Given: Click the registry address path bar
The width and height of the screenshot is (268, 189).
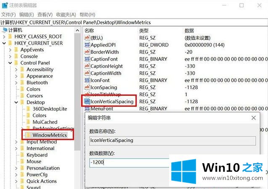Looking at the screenshot, I should pos(134,22).
